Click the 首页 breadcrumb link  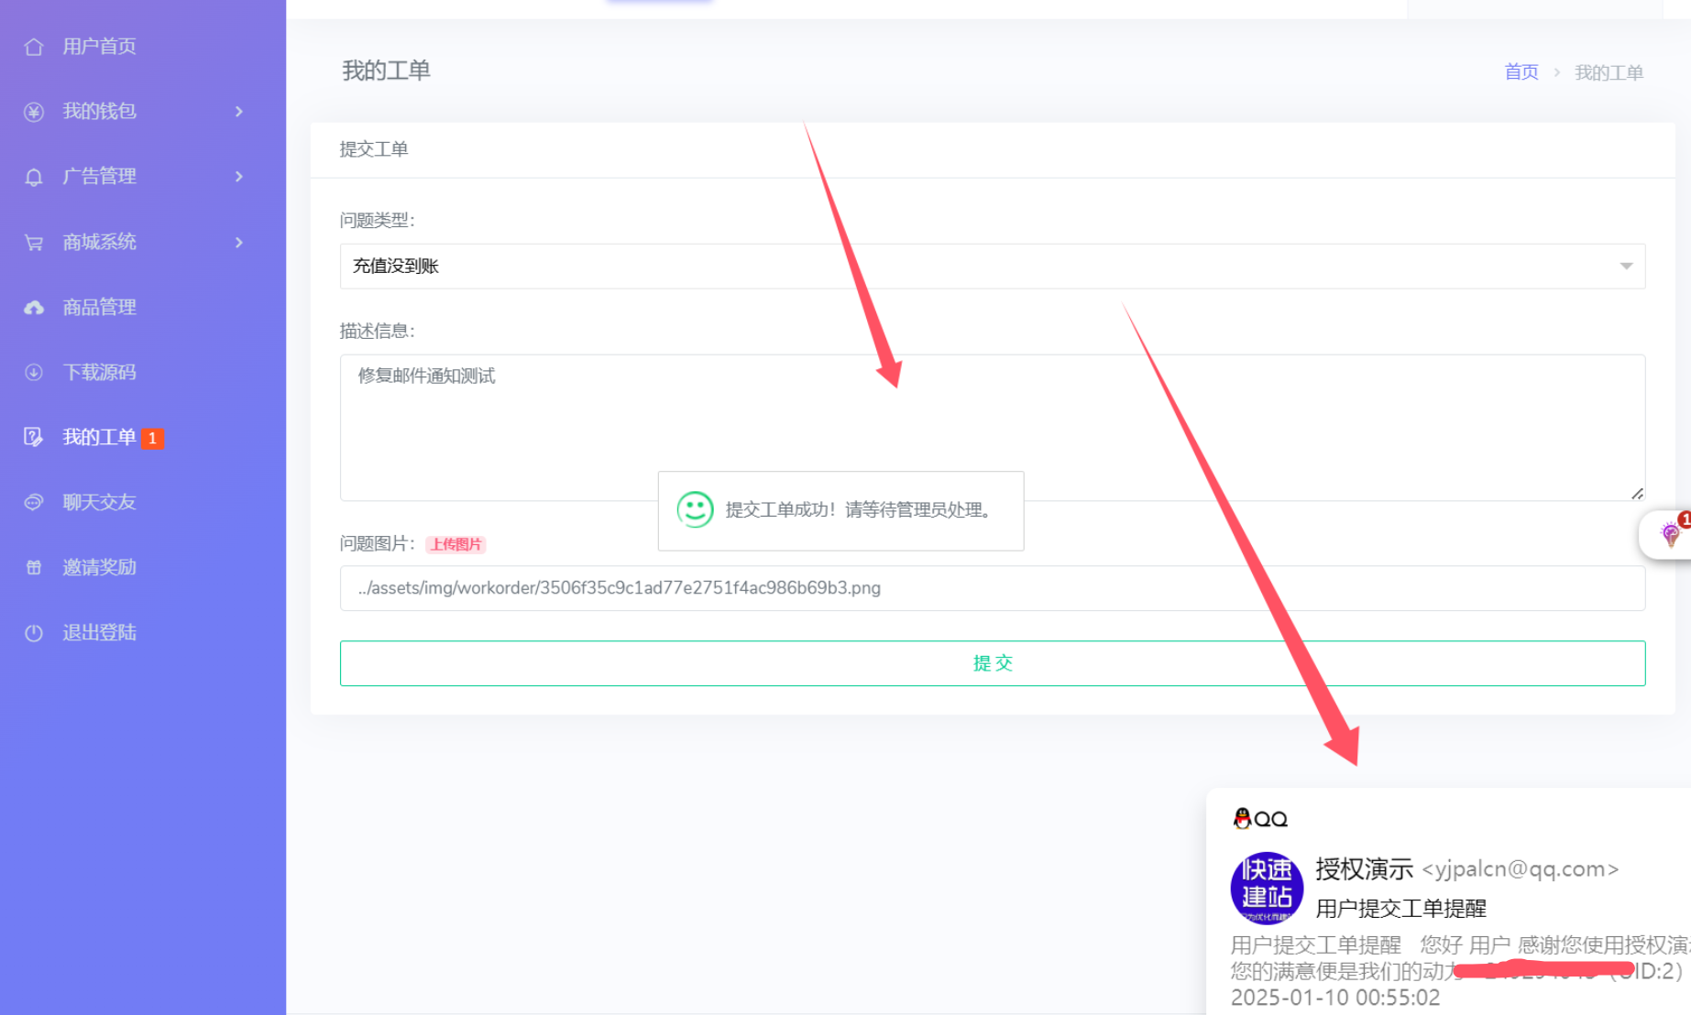point(1521,72)
